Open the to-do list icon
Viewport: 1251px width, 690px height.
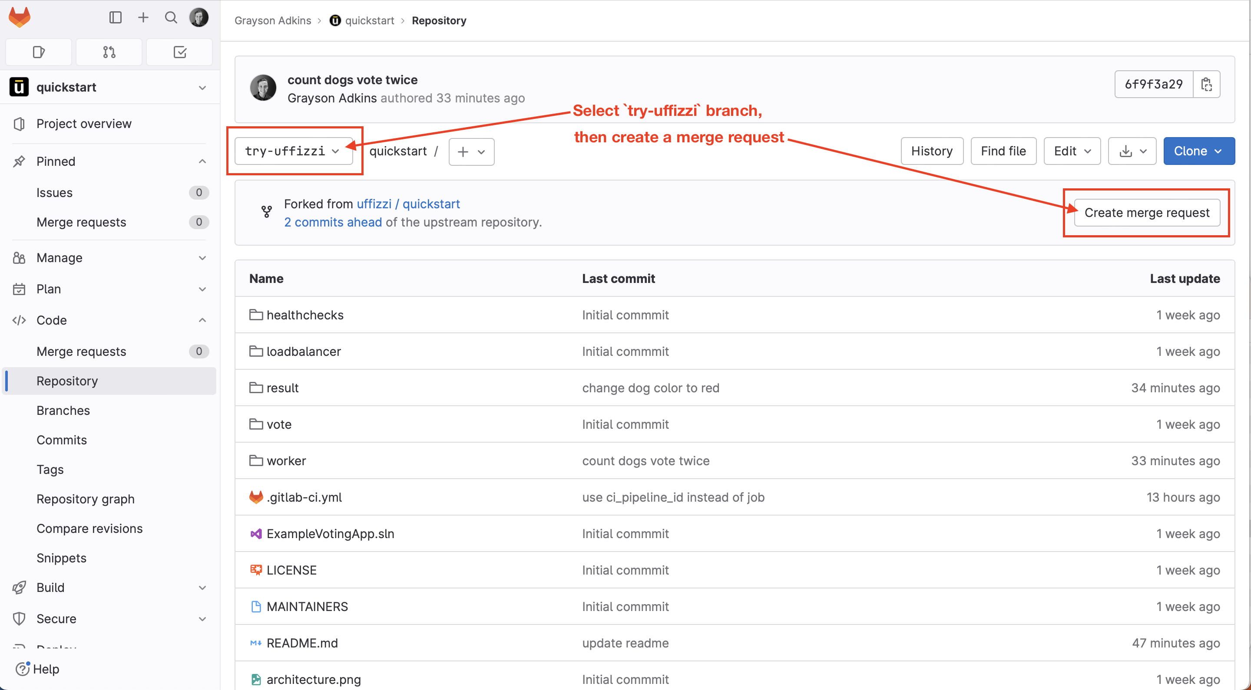pos(179,52)
